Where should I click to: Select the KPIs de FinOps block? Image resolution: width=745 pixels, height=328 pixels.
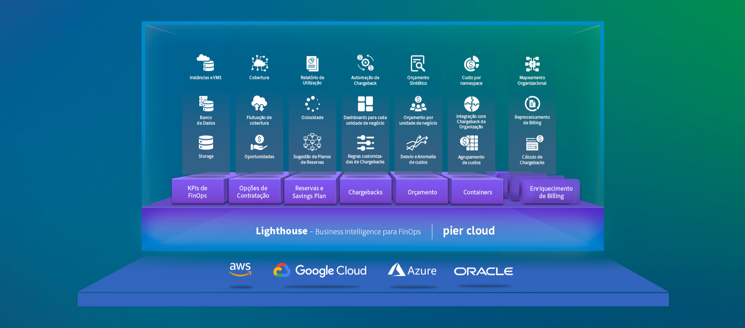(197, 192)
